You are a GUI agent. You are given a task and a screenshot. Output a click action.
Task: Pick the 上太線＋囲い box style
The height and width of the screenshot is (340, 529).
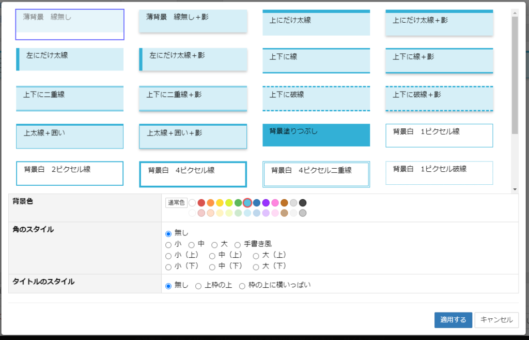click(x=70, y=136)
